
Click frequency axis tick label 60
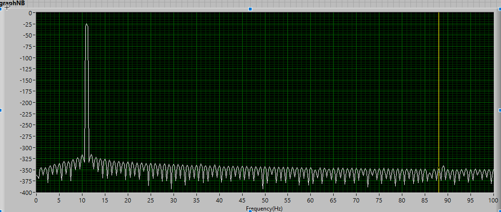[310, 200]
